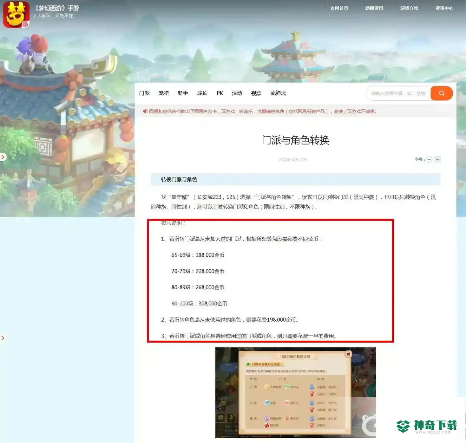Click the line 65-69级：188,000金币
Screen dimensions: 466x443
pyautogui.click(x=198, y=255)
